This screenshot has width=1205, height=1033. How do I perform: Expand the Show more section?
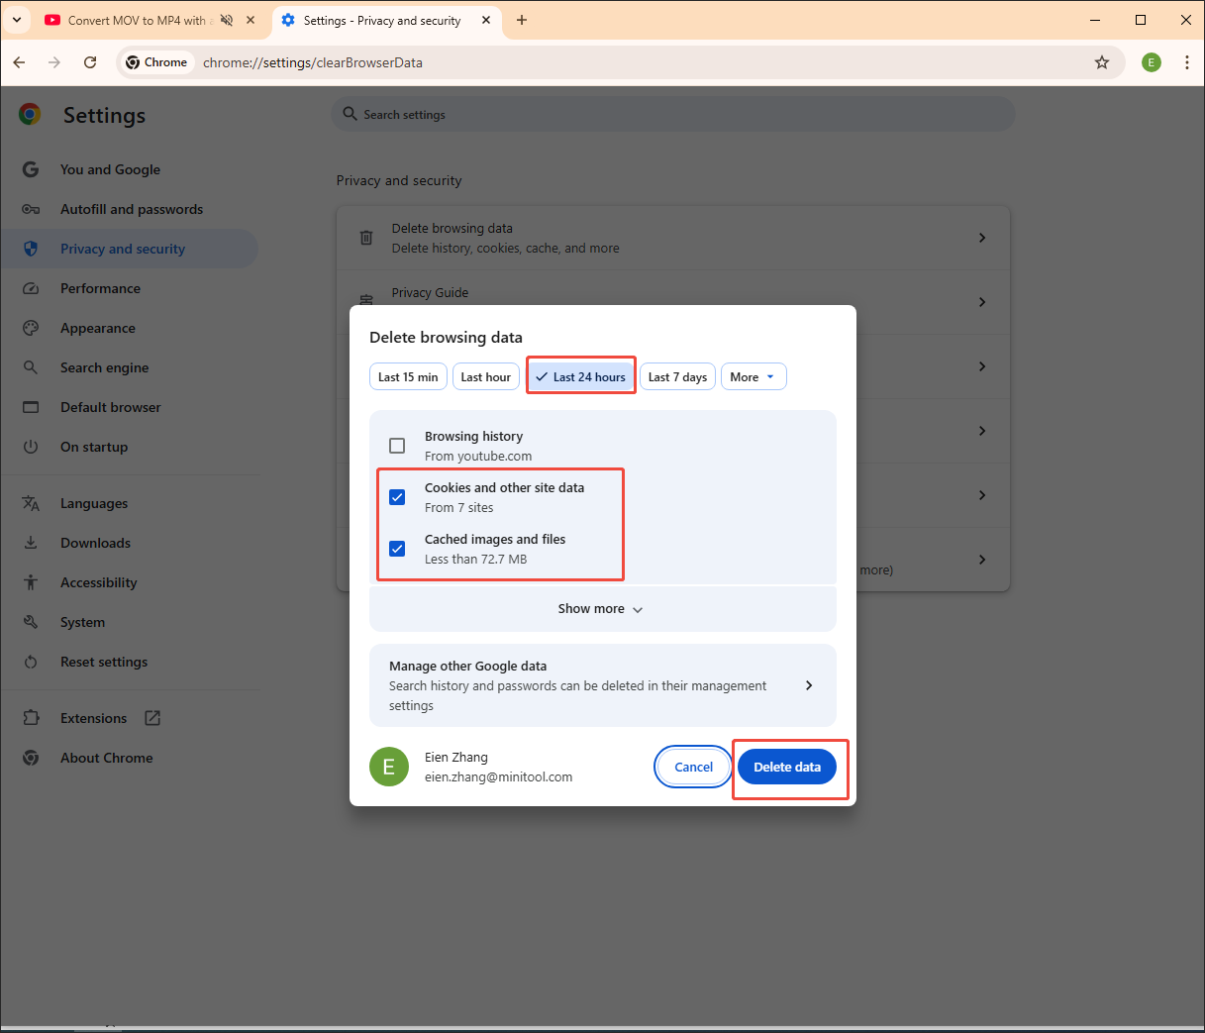click(x=601, y=608)
